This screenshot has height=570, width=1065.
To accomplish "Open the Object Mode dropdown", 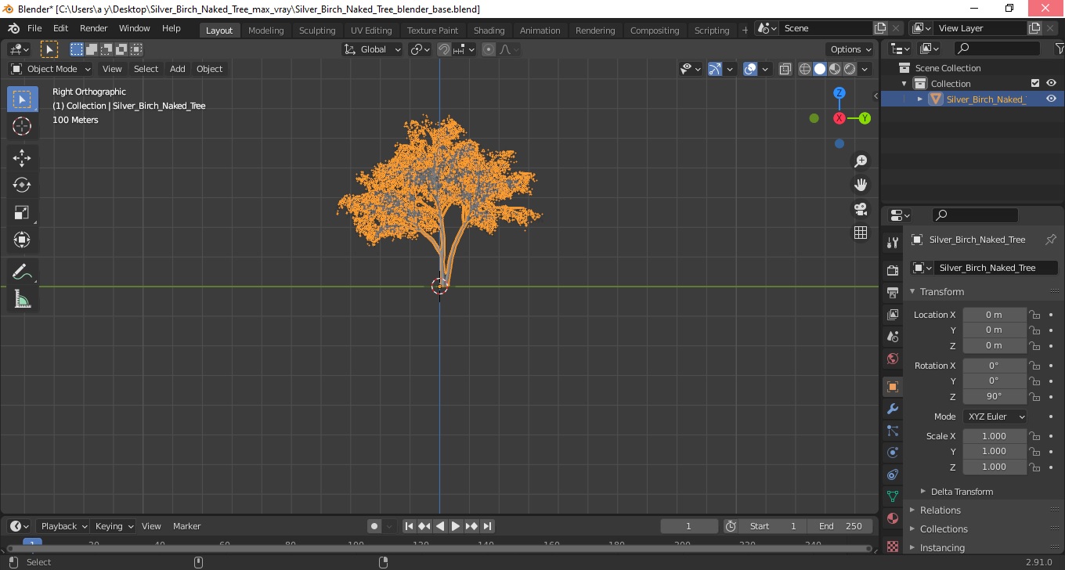I will (x=51, y=69).
